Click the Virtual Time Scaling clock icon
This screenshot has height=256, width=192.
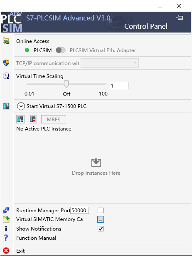point(6,76)
